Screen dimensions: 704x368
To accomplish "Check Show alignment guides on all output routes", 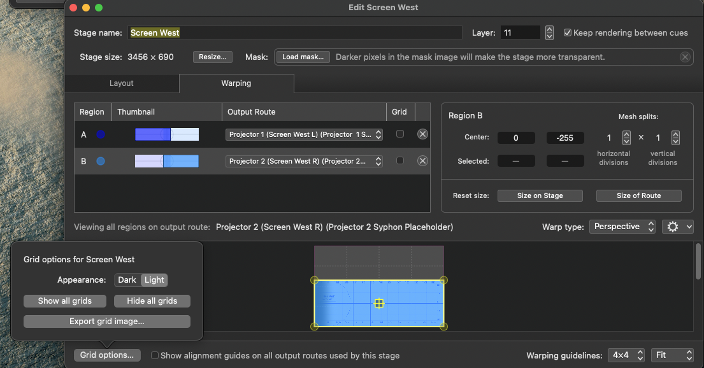I will [x=154, y=355].
